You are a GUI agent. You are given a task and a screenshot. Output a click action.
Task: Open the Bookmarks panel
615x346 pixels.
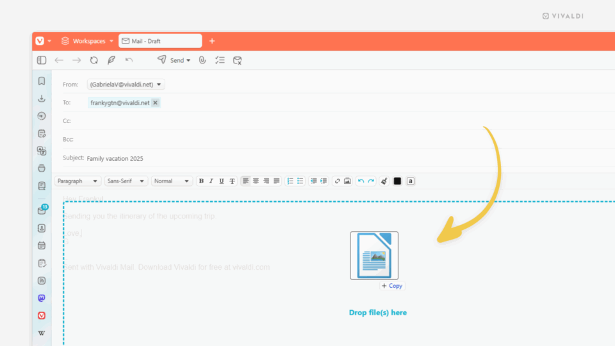click(x=42, y=81)
